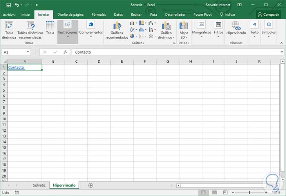This screenshot has width=286, height=196.
Task: Switch to the Inicio tab
Action: click(25, 15)
